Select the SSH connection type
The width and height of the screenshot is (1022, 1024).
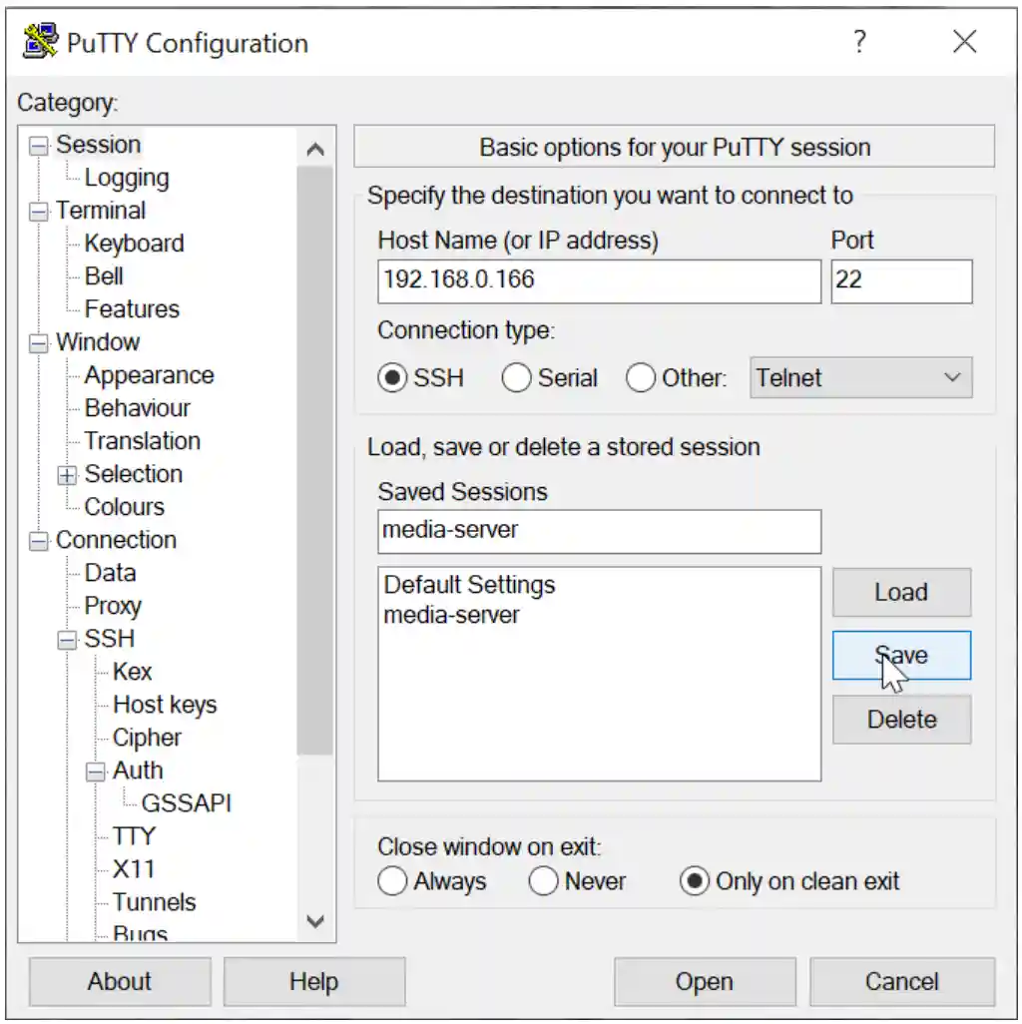tap(393, 378)
